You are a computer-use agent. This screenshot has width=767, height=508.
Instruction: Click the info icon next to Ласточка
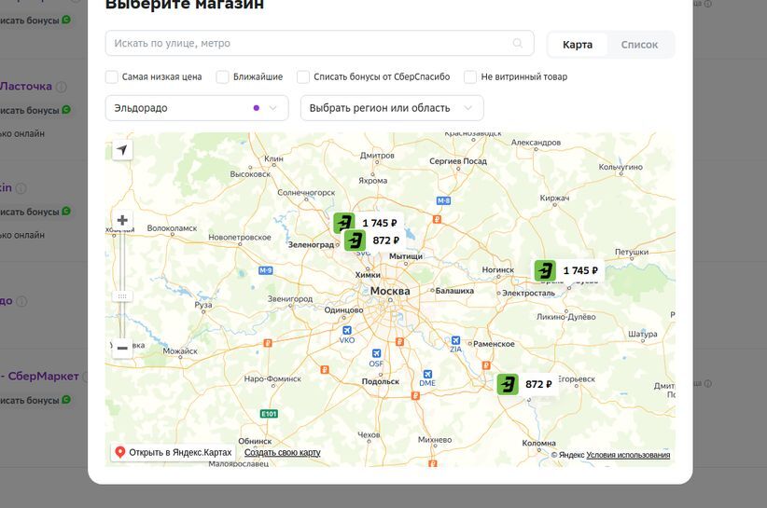pyautogui.click(x=62, y=87)
